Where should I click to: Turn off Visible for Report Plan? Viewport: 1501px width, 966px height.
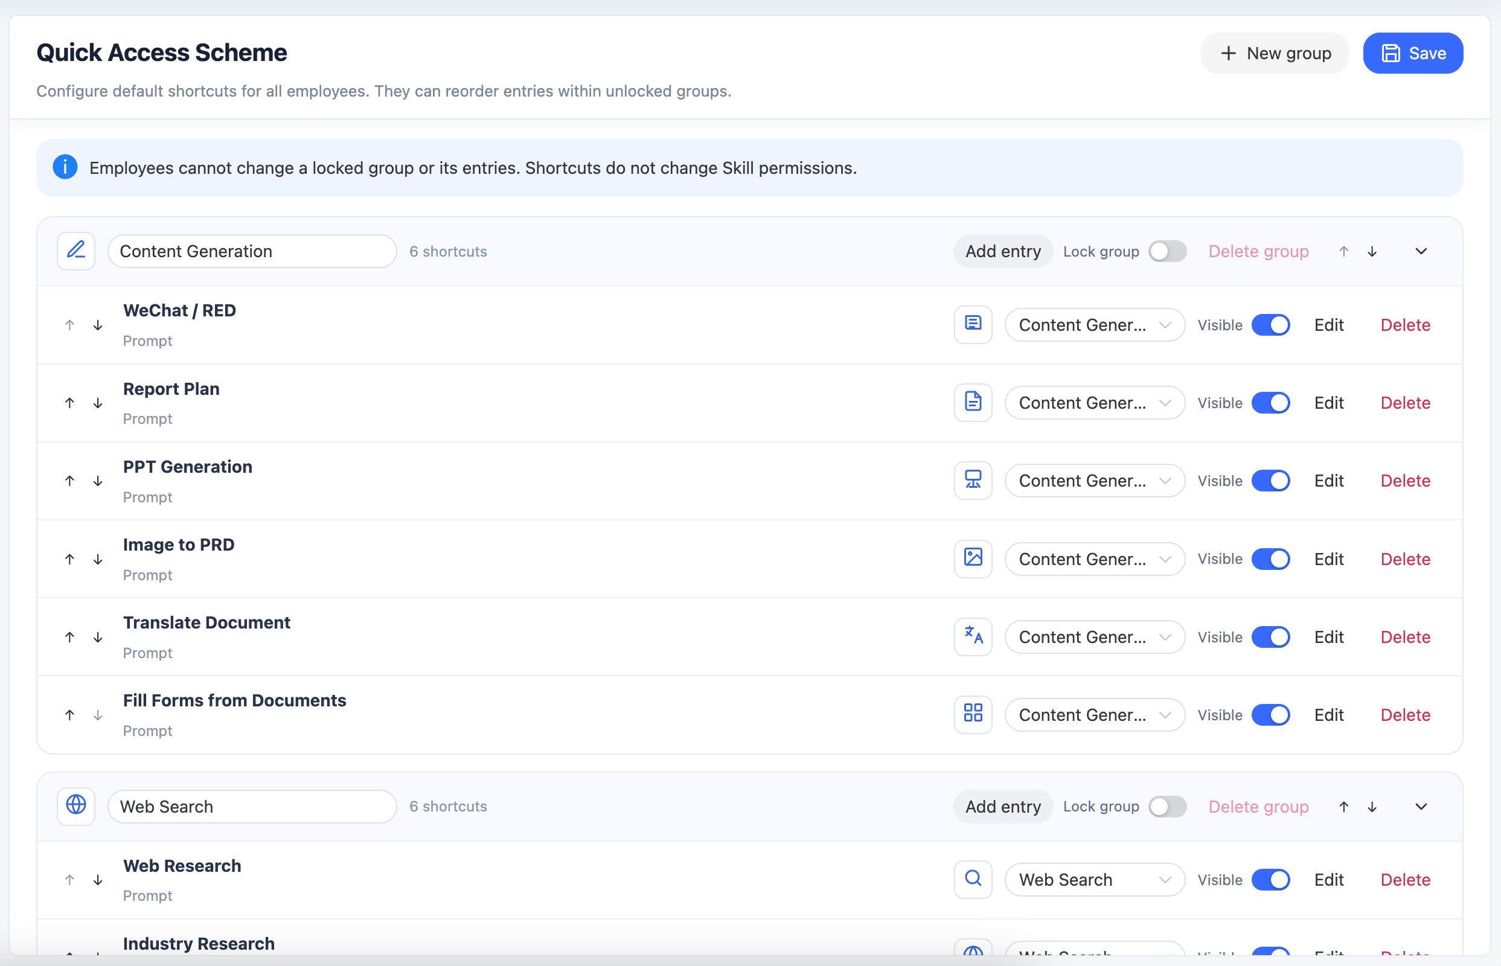tap(1271, 403)
